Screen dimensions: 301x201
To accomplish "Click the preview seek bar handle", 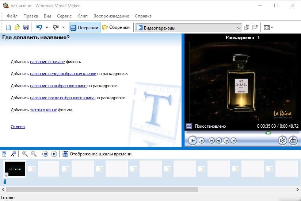I will pyautogui.click(x=268, y=133).
